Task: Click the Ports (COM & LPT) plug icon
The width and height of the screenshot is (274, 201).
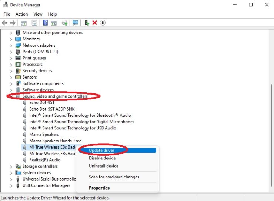Action: (x=18, y=52)
